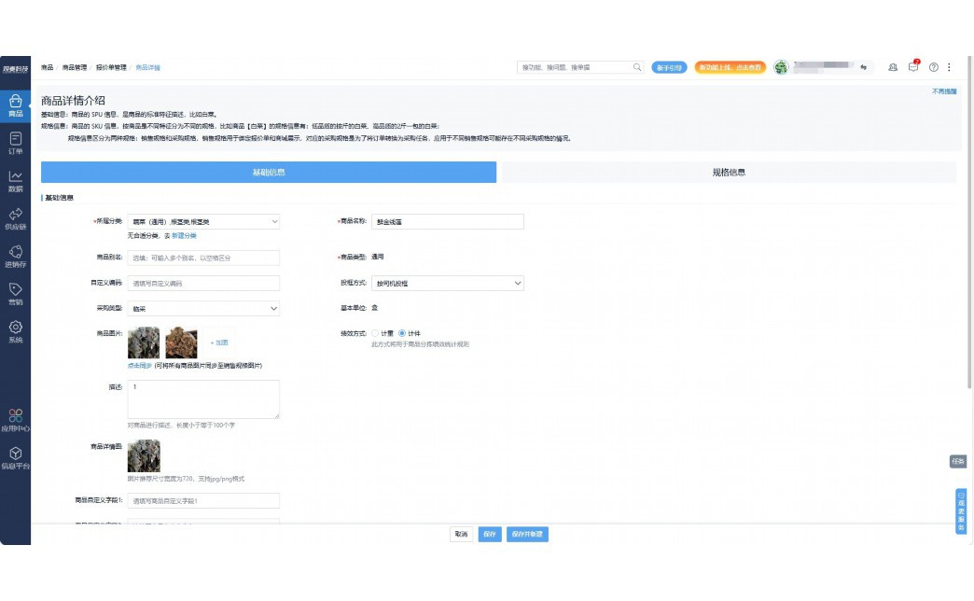Screen dimensions: 974x601
Task: Open the 进销存 inventory sidebar icon
Action: pyautogui.click(x=15, y=256)
